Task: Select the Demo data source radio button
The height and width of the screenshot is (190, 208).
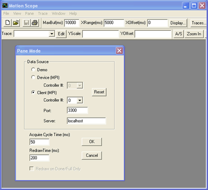Action: [x=33, y=70]
